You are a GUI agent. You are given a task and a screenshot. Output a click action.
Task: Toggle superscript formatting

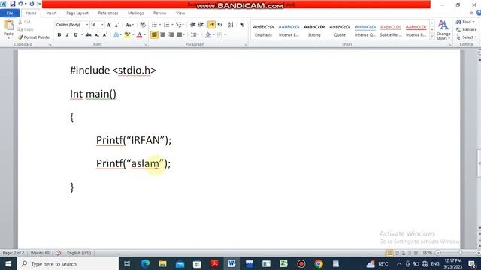click(105, 35)
